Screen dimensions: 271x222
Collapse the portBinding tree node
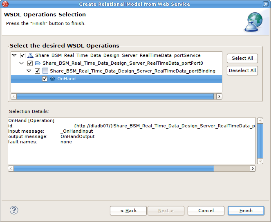tap(29, 71)
